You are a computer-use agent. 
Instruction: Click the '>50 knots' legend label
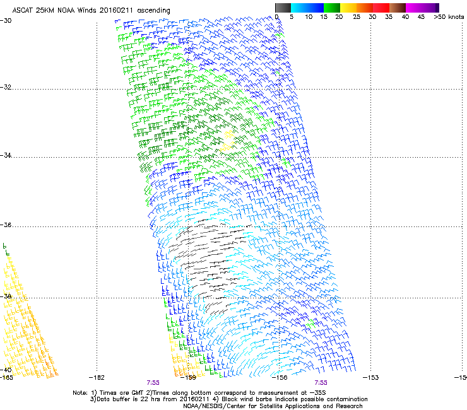449,17
